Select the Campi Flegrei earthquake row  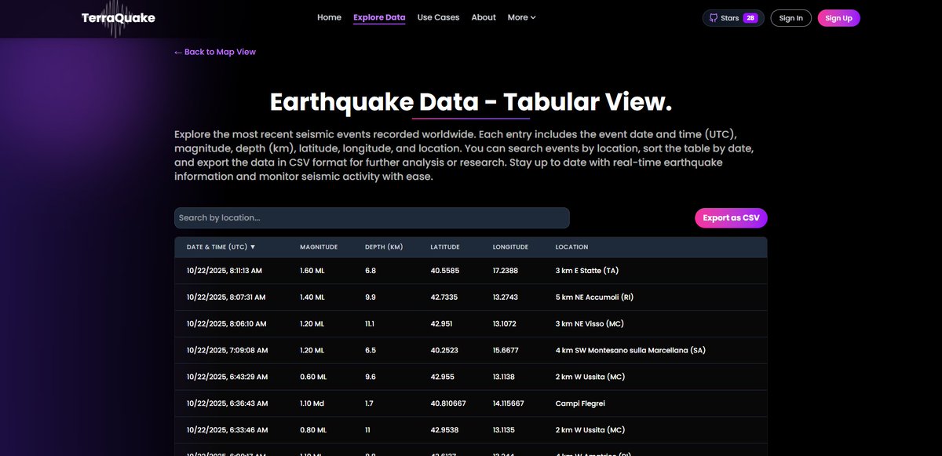tap(471, 403)
